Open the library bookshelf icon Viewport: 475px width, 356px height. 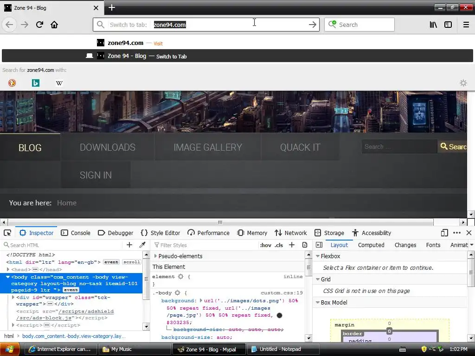(x=433, y=25)
